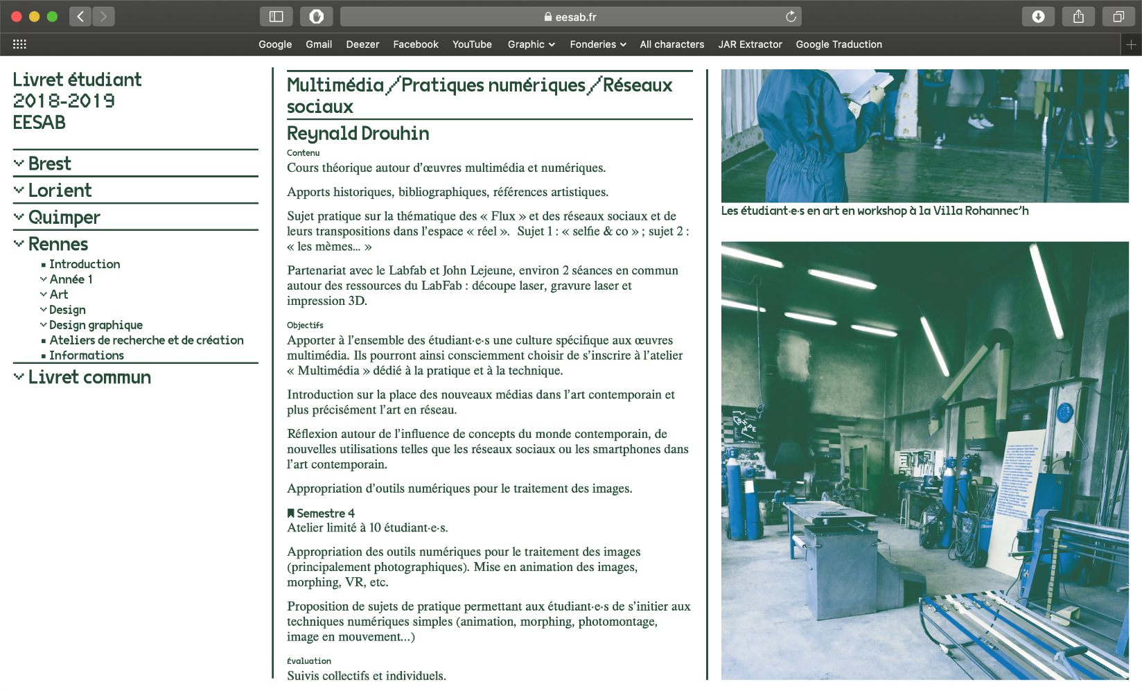Toggle the Safari sidebar button

point(276,17)
